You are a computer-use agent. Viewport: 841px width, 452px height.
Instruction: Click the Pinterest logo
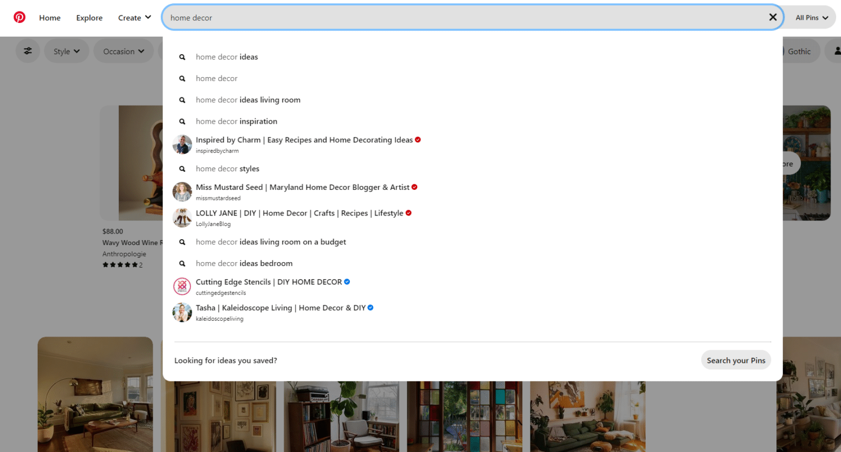[20, 17]
